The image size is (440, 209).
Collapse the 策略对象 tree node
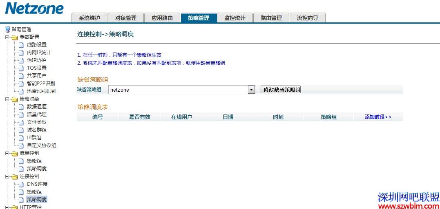point(7,99)
